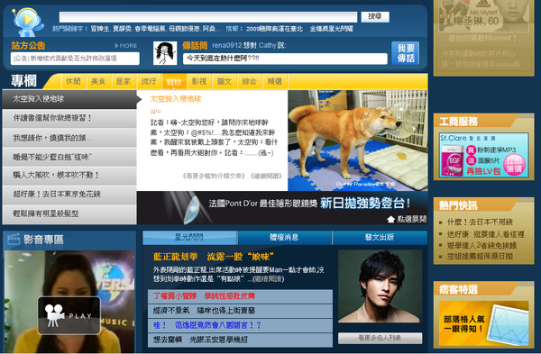The image size is (541, 354).
Task: Open red headline 丁春霞小蠻腰
Action: coord(205,296)
